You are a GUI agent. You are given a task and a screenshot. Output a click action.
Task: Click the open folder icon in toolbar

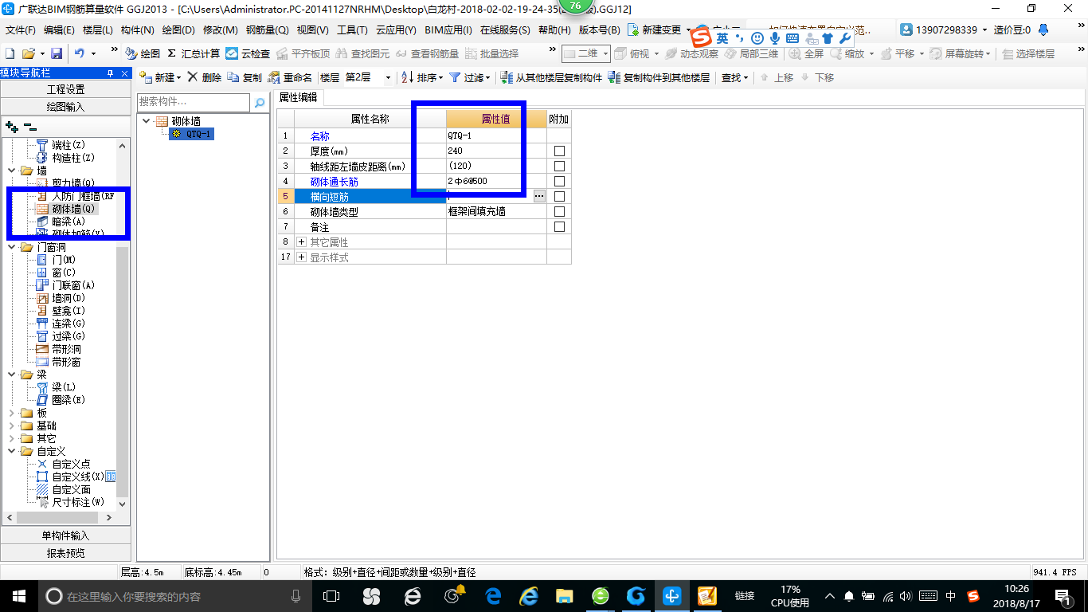point(28,53)
